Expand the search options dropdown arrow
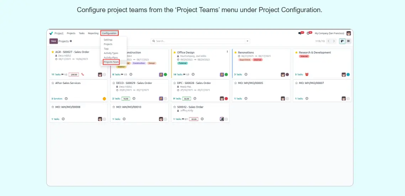The width and height of the screenshot is (405, 196). point(247,41)
